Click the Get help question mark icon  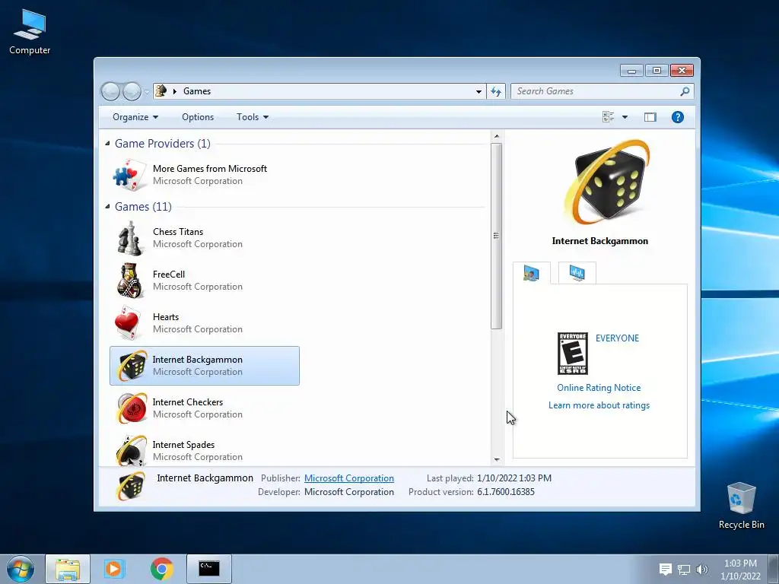[x=677, y=117]
